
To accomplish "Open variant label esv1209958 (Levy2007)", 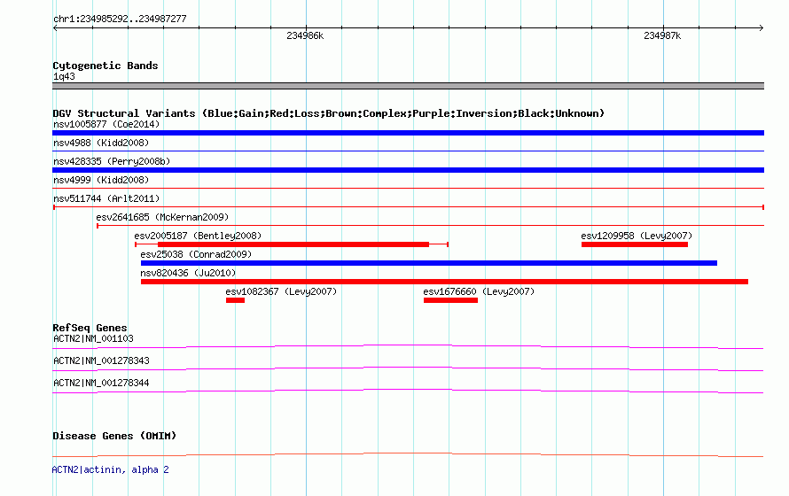I will tap(637, 236).
